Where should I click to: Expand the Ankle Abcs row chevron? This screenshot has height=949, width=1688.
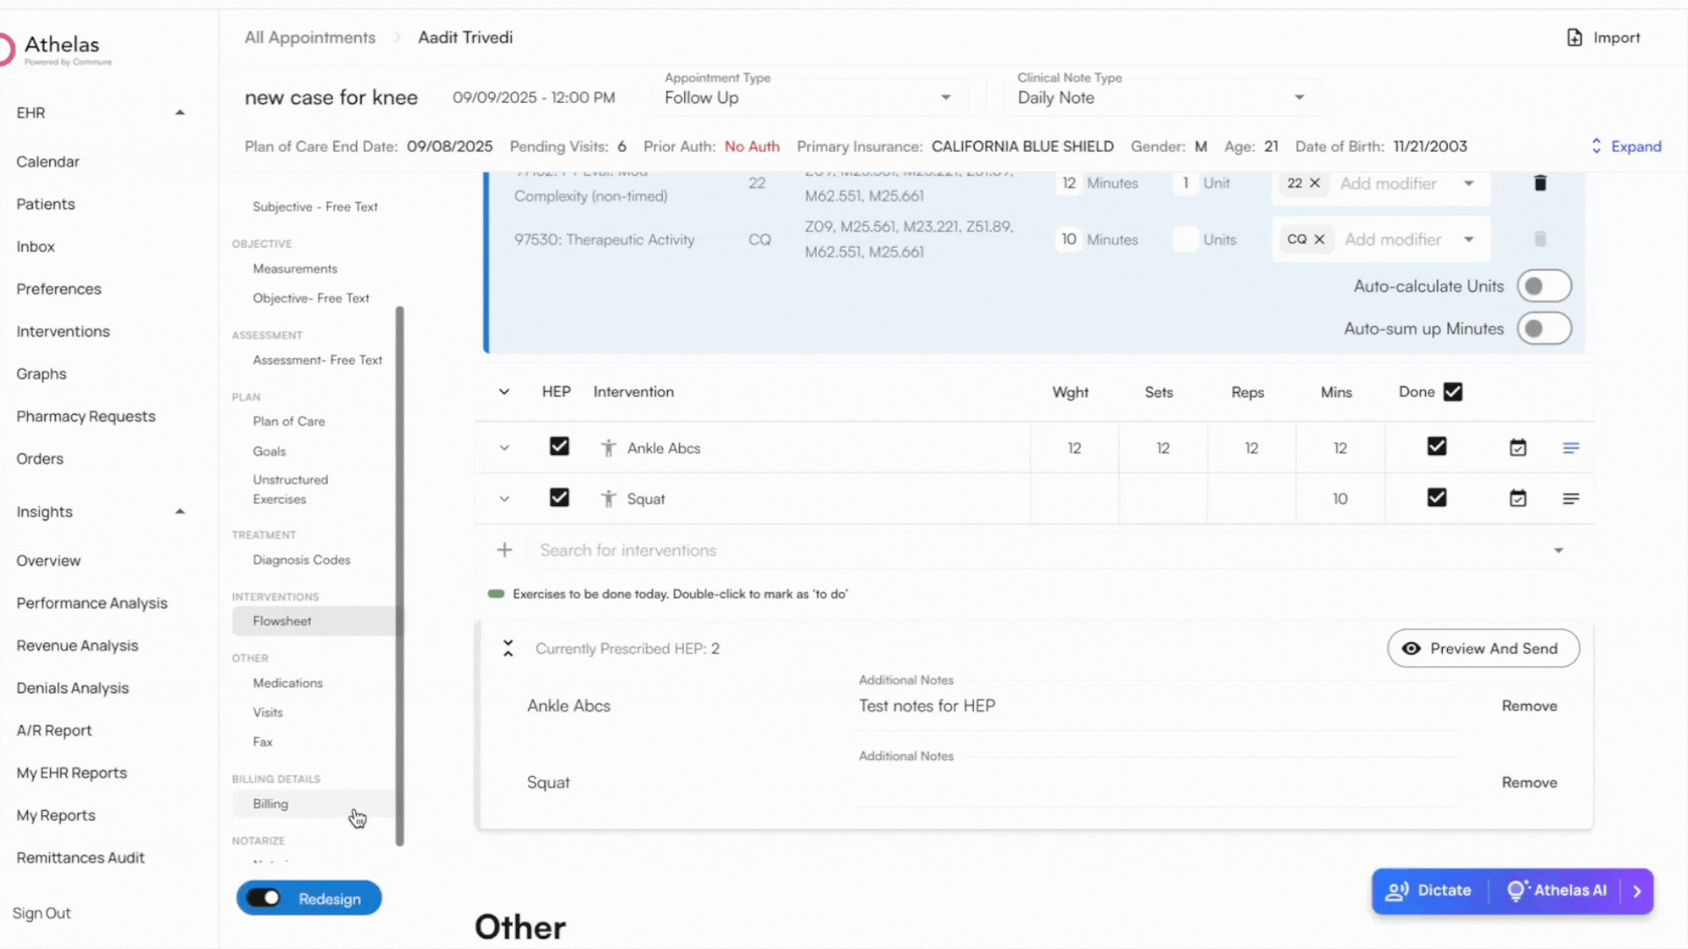coord(505,448)
